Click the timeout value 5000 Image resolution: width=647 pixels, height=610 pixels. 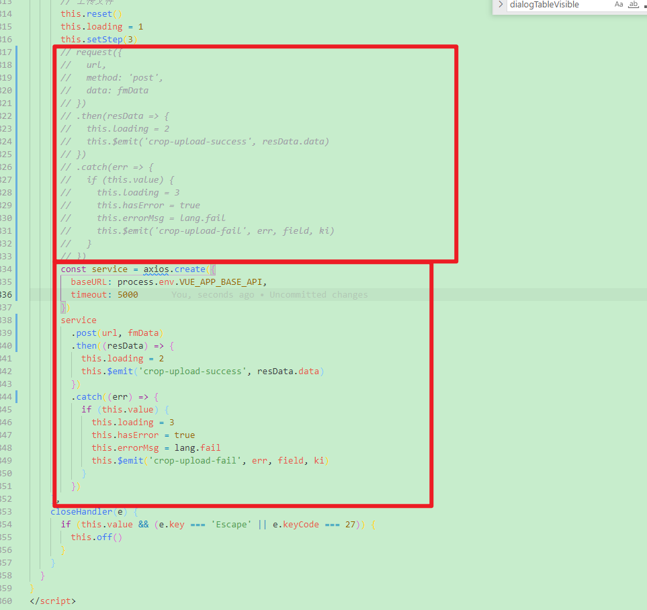click(x=128, y=294)
